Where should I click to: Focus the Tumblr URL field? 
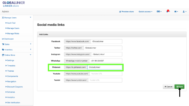pyautogui.click(x=105, y=80)
